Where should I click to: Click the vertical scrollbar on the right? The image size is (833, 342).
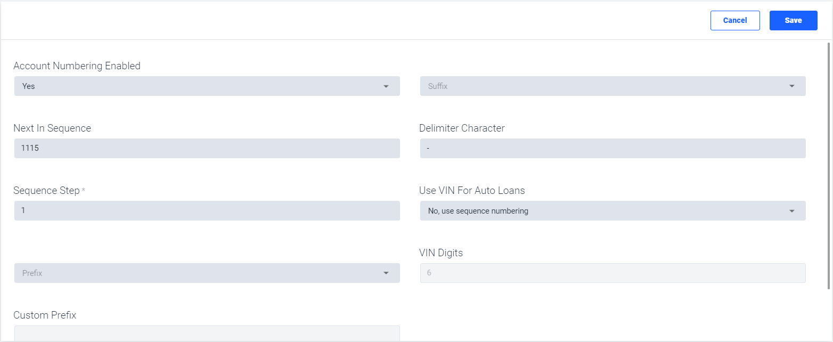coord(829,165)
